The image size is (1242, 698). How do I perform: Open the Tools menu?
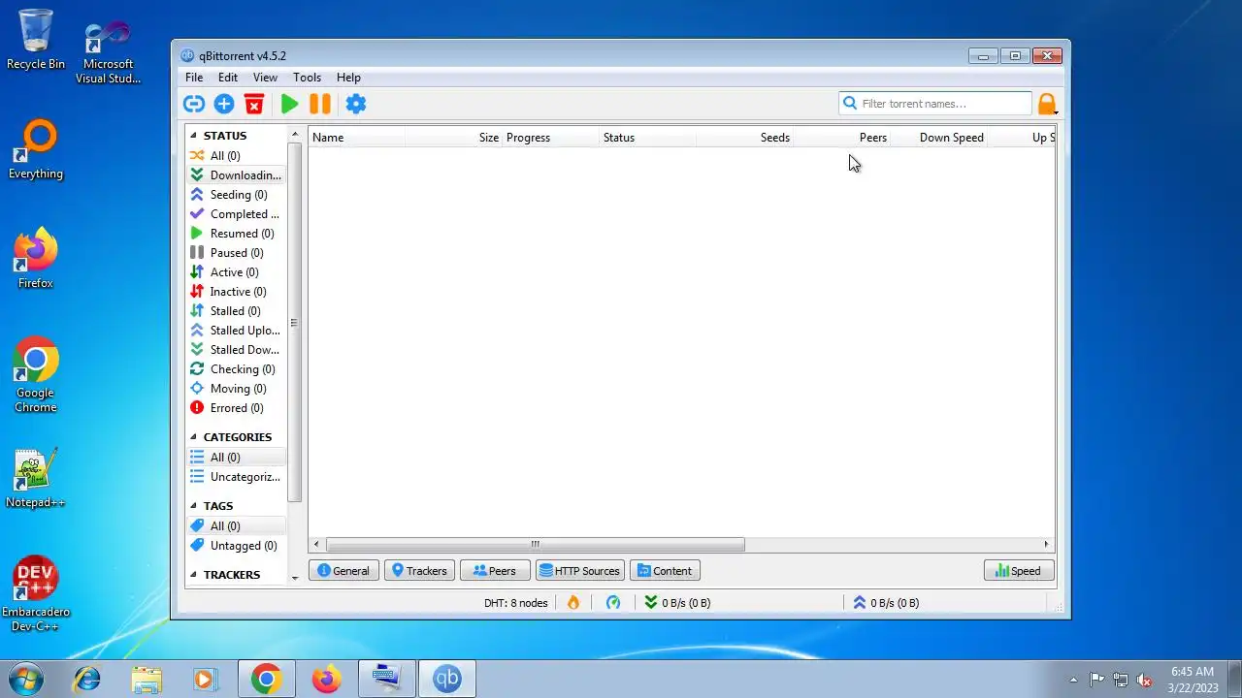(307, 78)
